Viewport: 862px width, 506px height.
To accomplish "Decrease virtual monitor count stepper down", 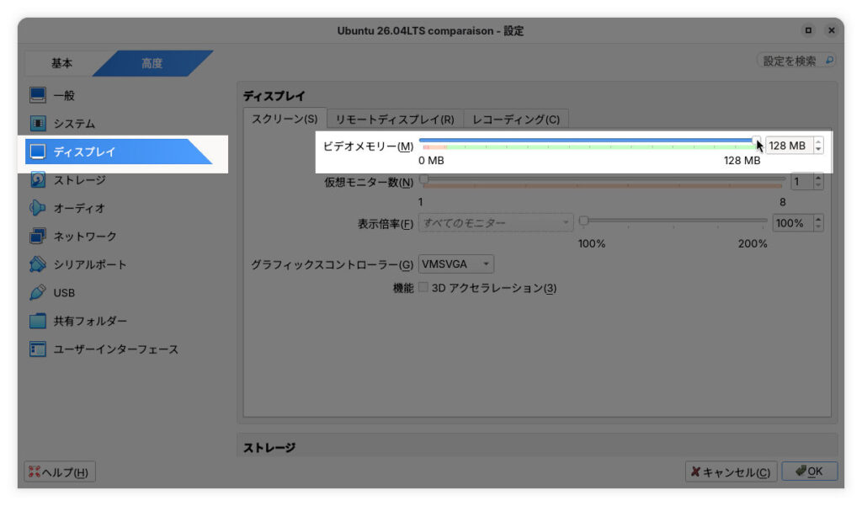I will coord(818,185).
